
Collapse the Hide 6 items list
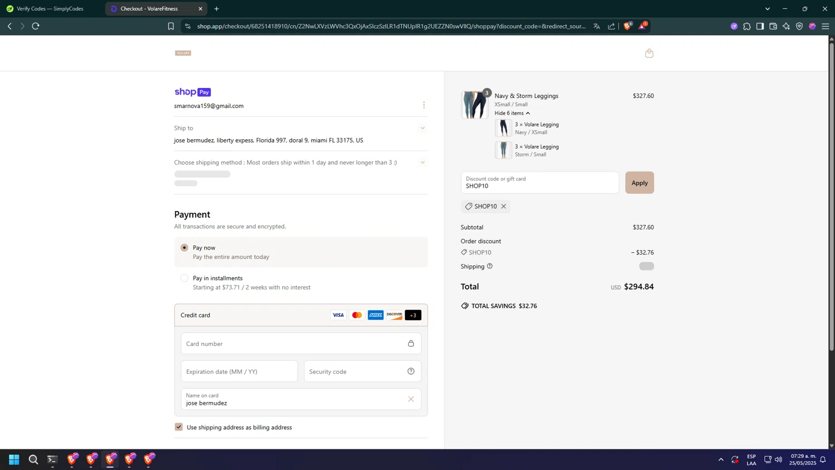coord(512,113)
